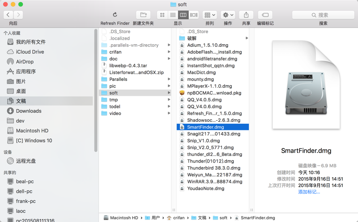Screen dimensions: 358x222
Task: Click 文稿 in the path bar
Action: pos(199,218)
